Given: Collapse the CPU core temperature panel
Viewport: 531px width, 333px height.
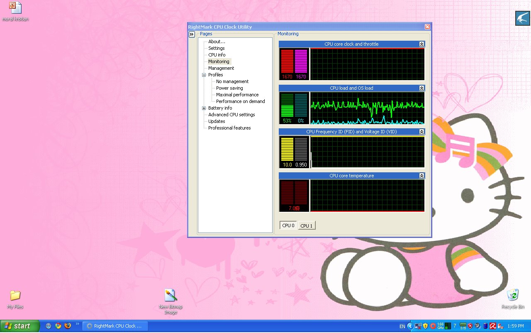Looking at the screenshot, I should tap(421, 176).
